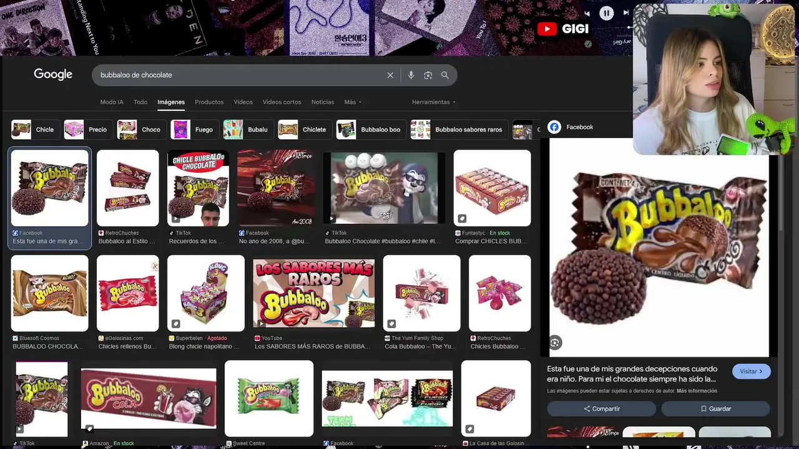Switch to Modo IA tab
Viewport: 799px width, 449px height.
112,102
